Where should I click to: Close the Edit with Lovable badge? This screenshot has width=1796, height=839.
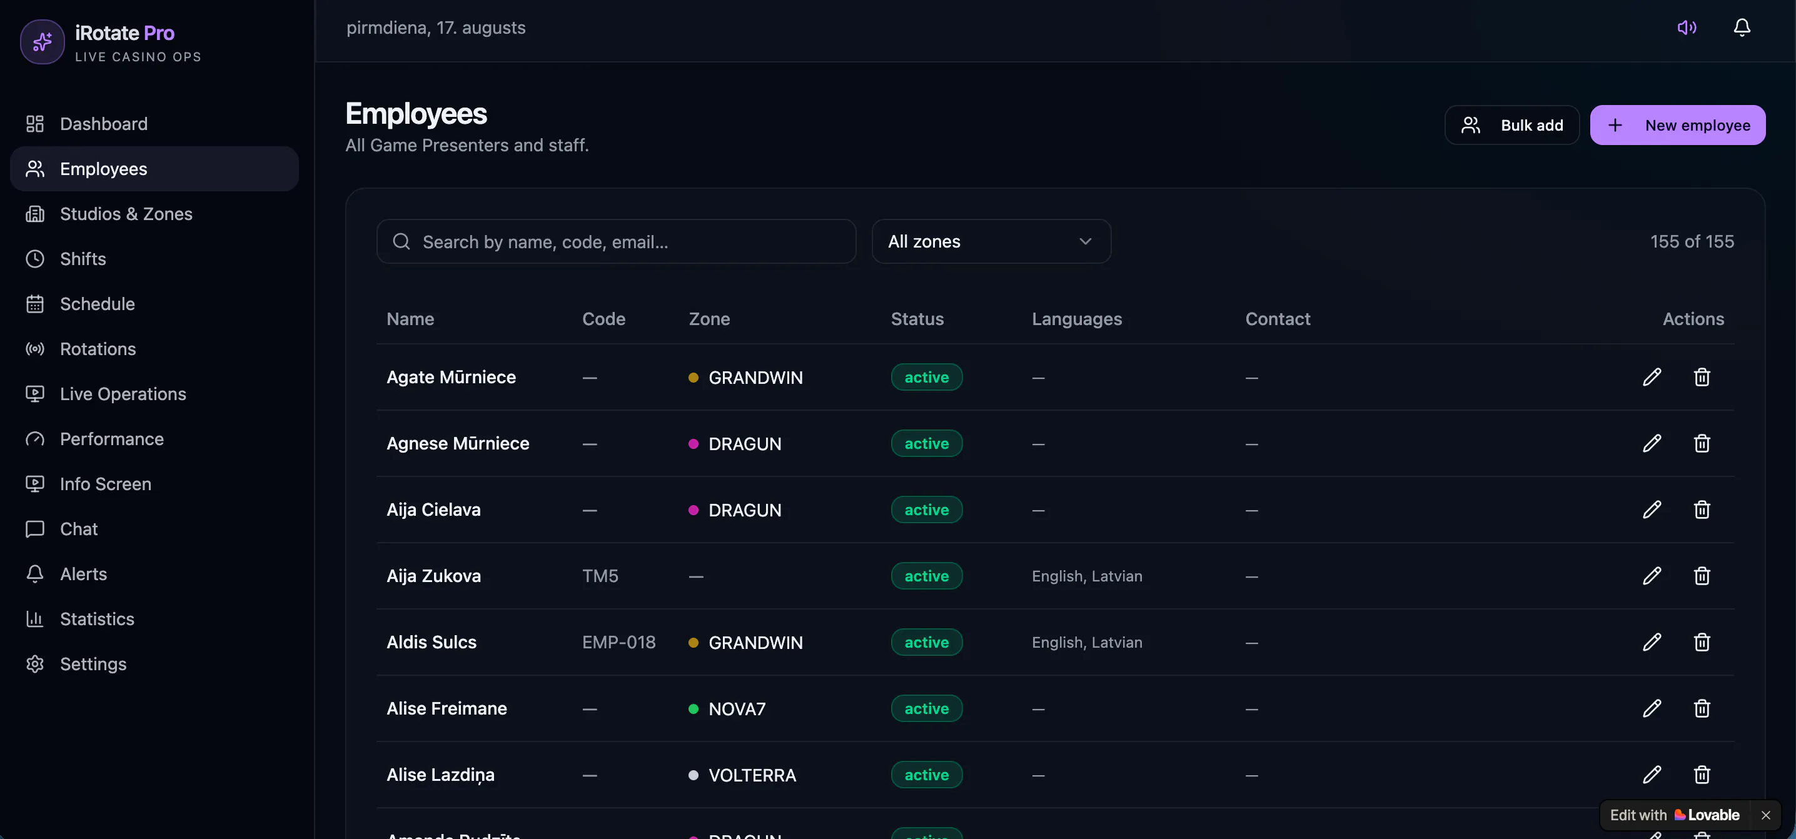[x=1765, y=815]
